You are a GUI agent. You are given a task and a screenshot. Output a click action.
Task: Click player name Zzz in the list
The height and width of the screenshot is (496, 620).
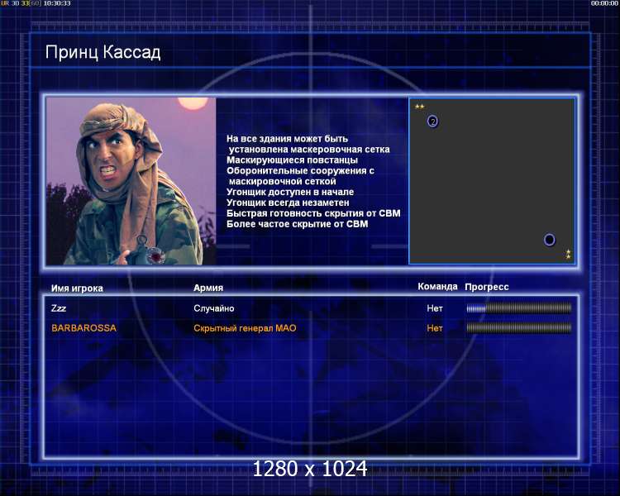tap(60, 308)
